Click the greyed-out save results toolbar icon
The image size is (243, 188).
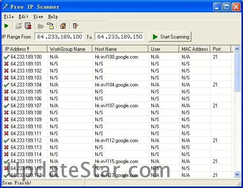click(x=19, y=26)
